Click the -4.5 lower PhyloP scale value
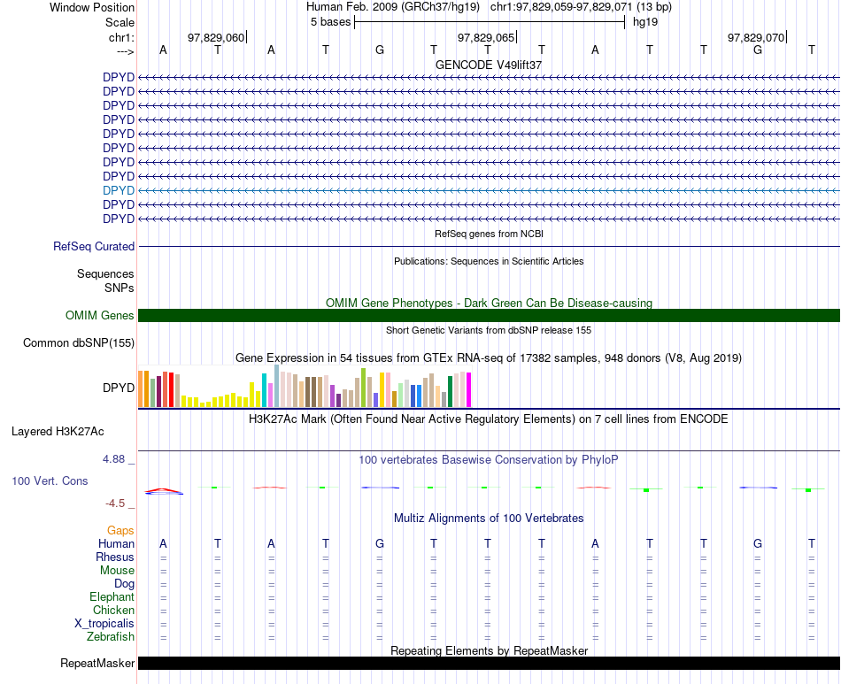Screen dimensions: 841x684 point(115,503)
